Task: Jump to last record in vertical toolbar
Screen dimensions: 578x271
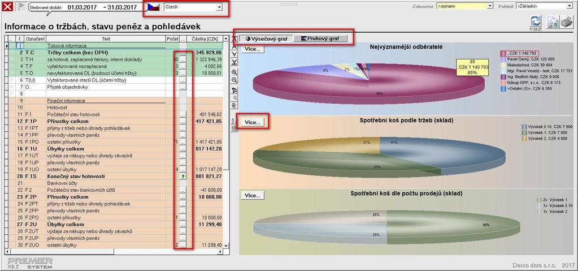Action: coord(234,62)
